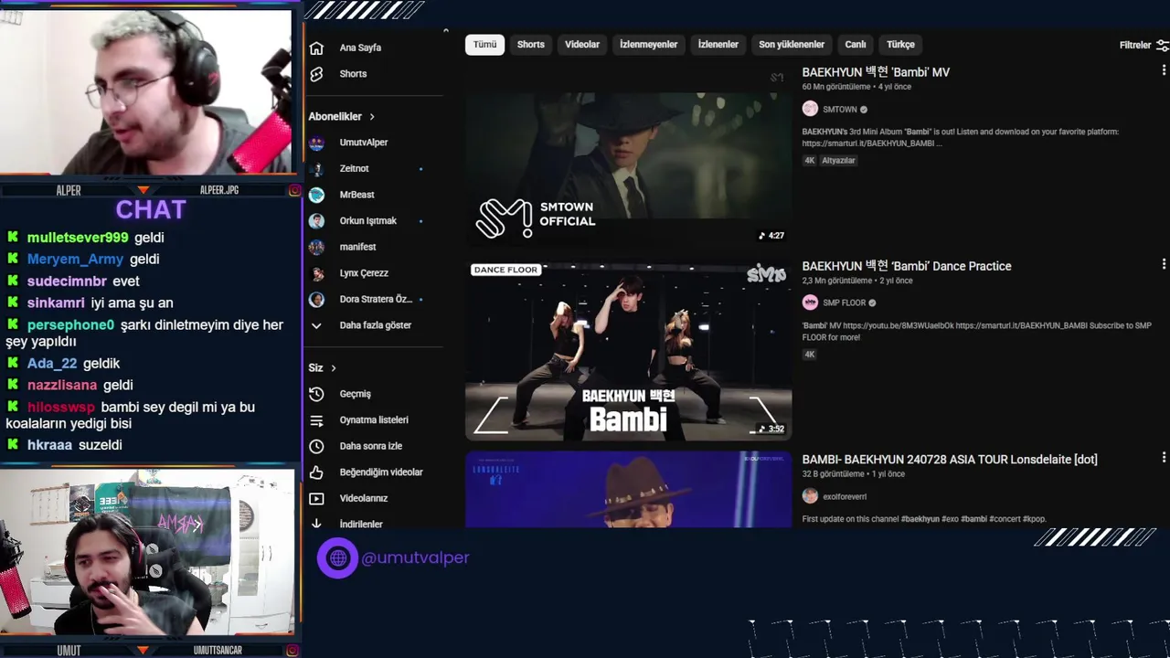Screen dimensions: 1170x658
Task: Open the Ana Sayfa home icon
Action: [x=316, y=48]
